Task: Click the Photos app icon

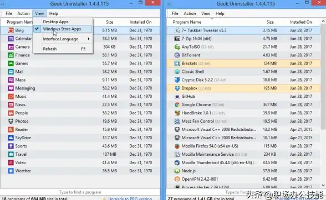Action: (x=11, y=121)
